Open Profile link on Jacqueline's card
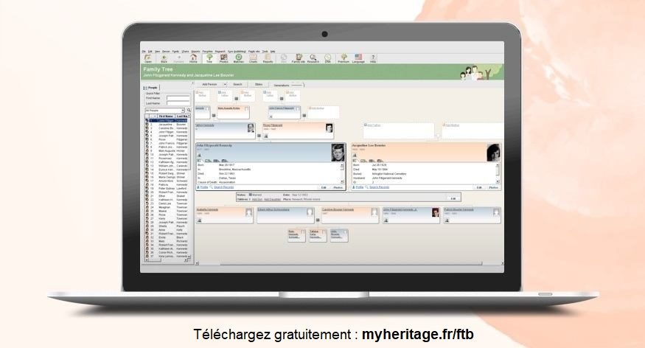Screen dimensions: 645x348 tap(359, 187)
